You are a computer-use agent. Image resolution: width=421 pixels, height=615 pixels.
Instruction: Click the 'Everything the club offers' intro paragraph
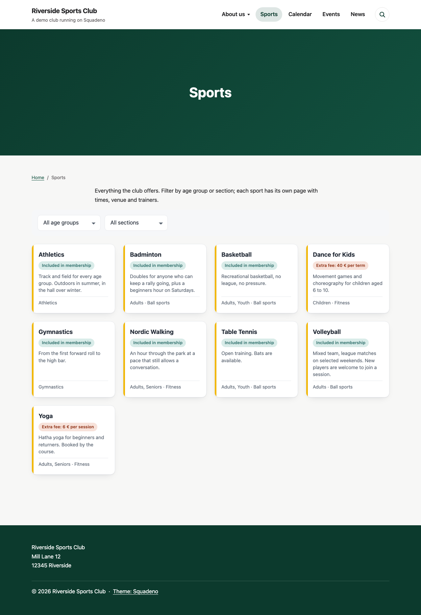pos(206,195)
